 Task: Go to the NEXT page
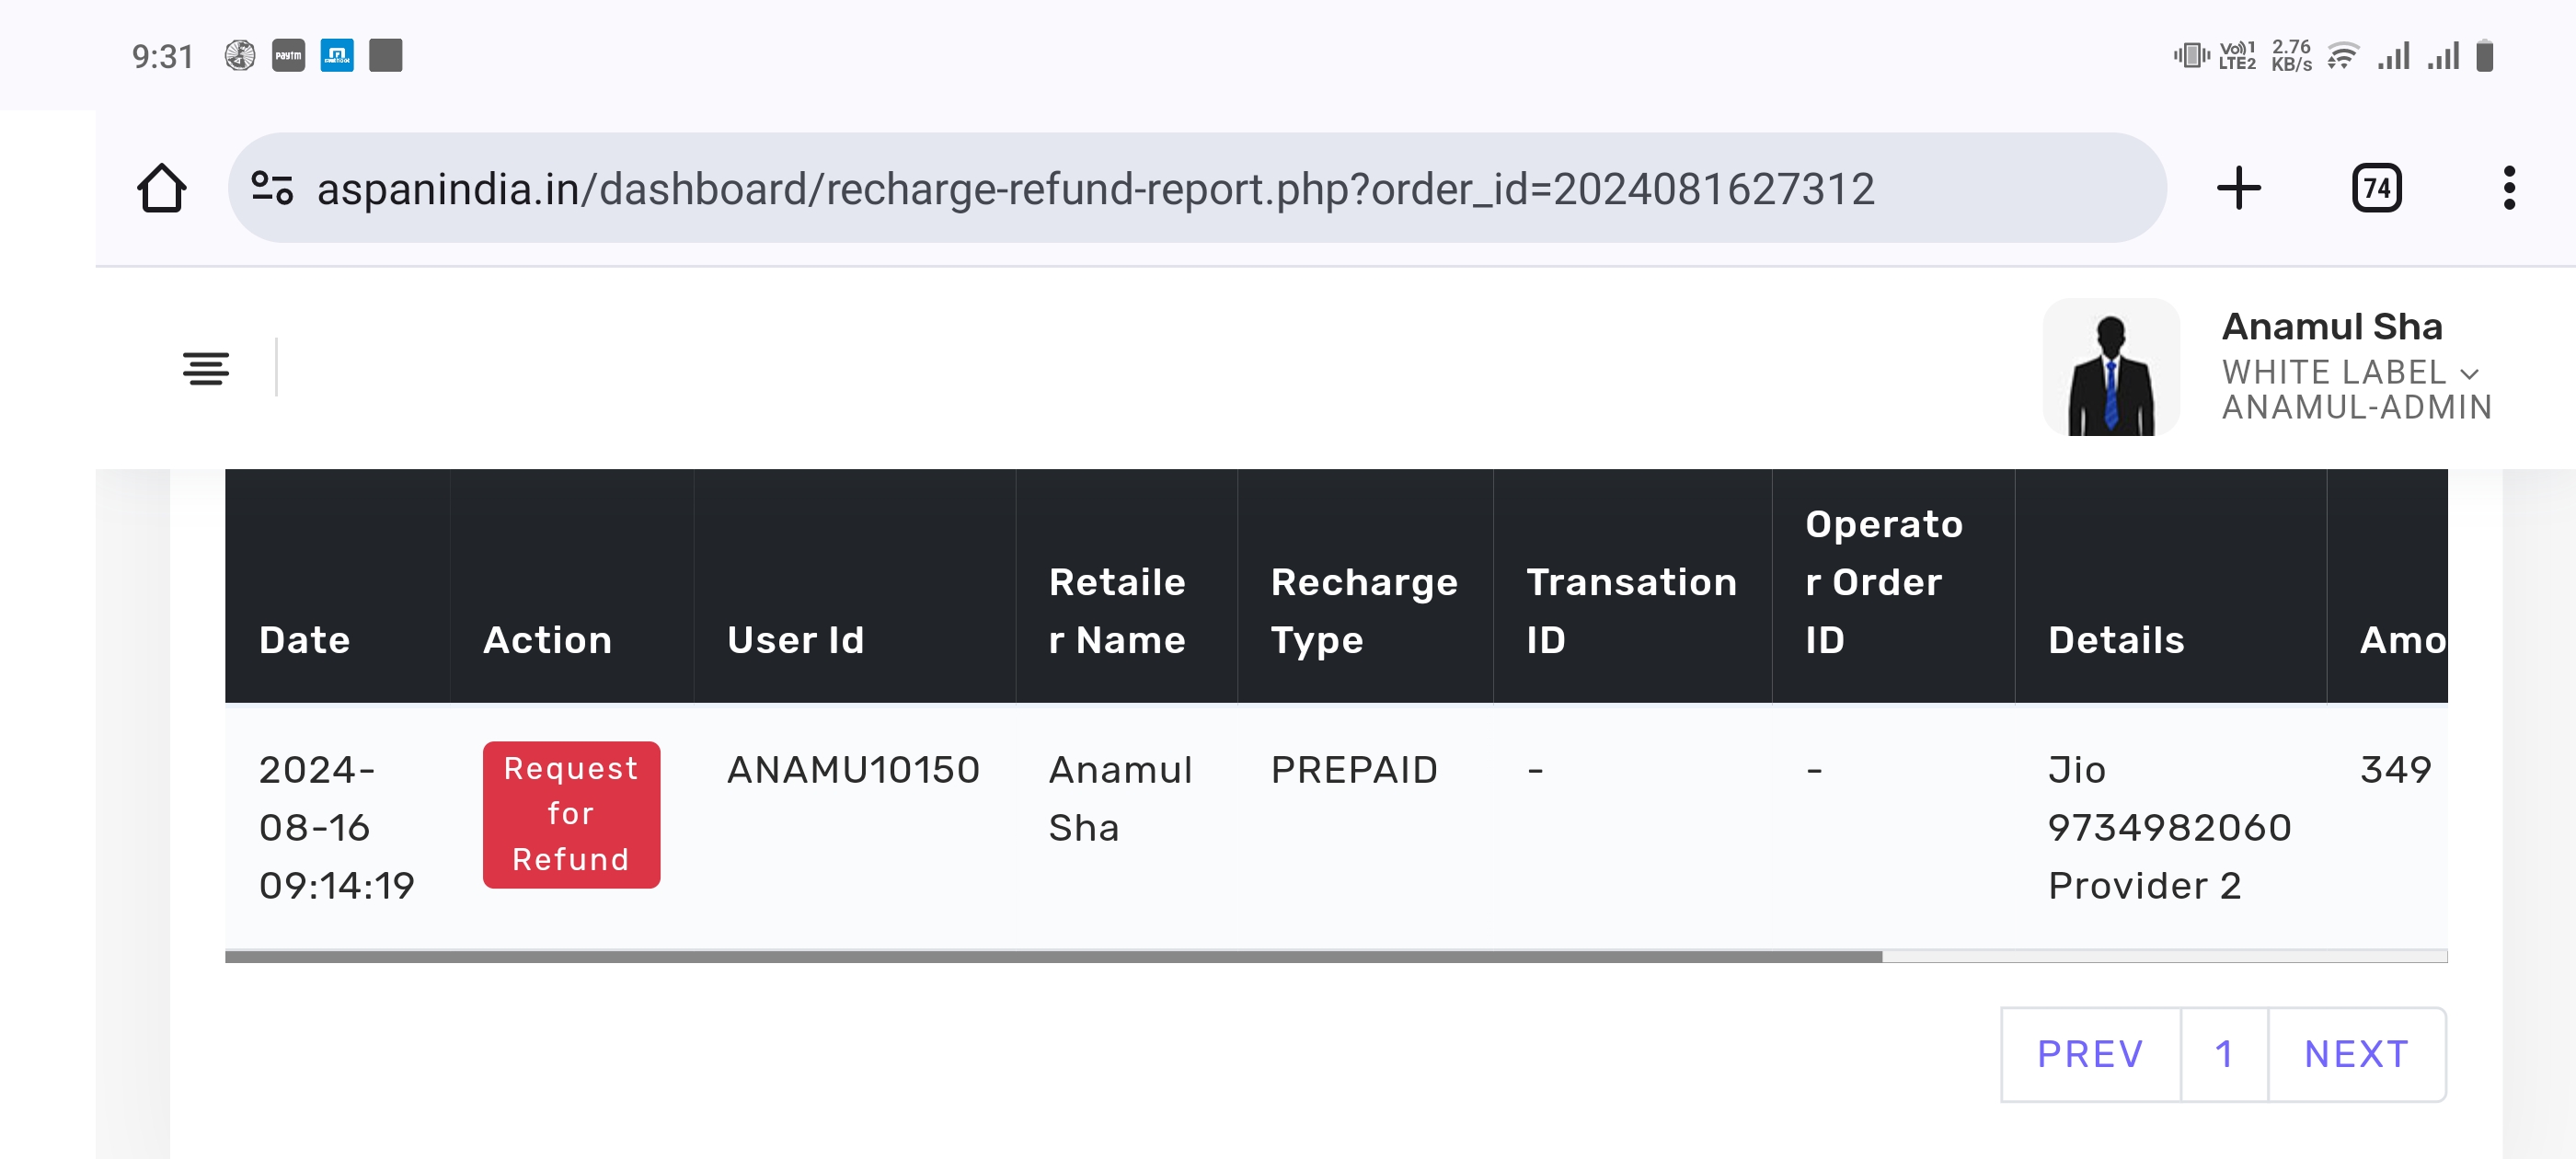[2357, 1055]
